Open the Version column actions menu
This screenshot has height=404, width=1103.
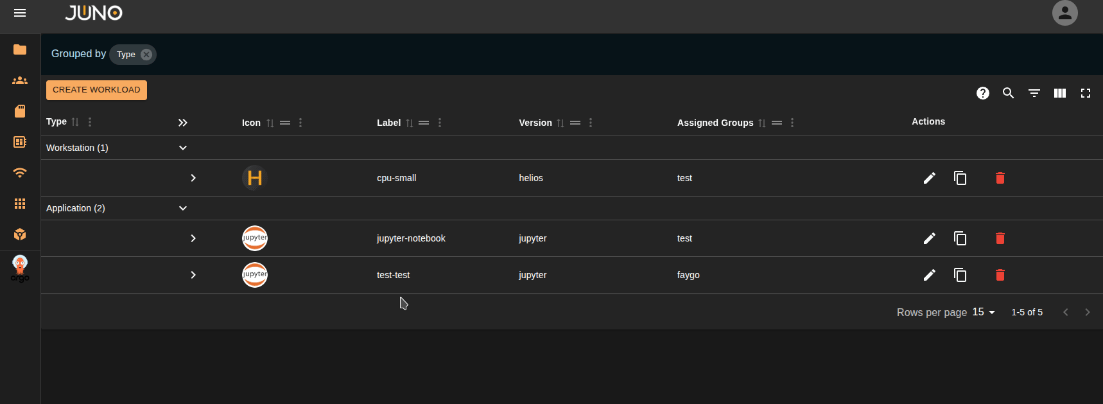[x=591, y=123]
